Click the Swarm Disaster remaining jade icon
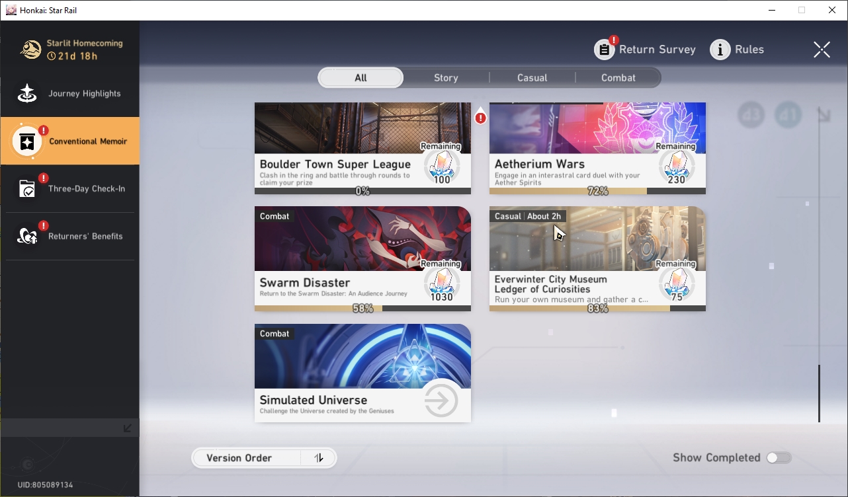The width and height of the screenshot is (848, 497). coord(441,282)
